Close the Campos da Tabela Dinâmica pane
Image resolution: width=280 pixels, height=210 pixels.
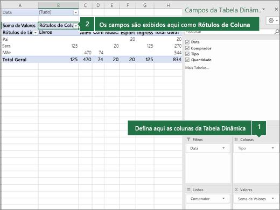point(276,9)
